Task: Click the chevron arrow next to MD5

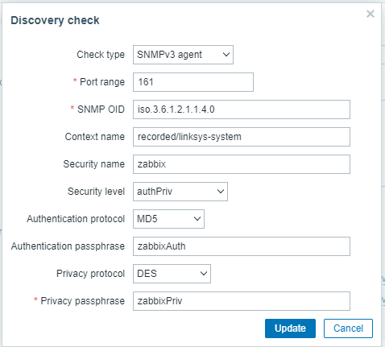Action: pos(197,219)
